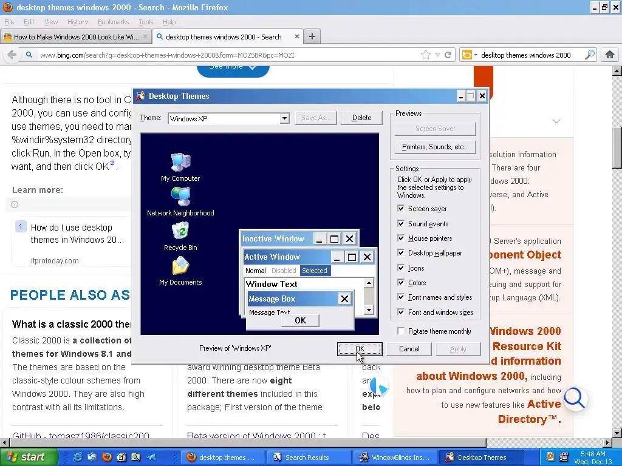
Task: Toggle Screen saver checkbox
Action: (401, 209)
